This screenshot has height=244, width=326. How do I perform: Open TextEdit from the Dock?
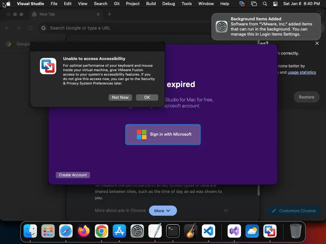click(x=155, y=231)
